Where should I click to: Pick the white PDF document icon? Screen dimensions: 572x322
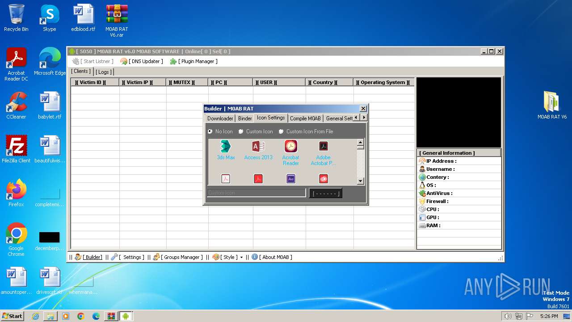[x=226, y=179]
